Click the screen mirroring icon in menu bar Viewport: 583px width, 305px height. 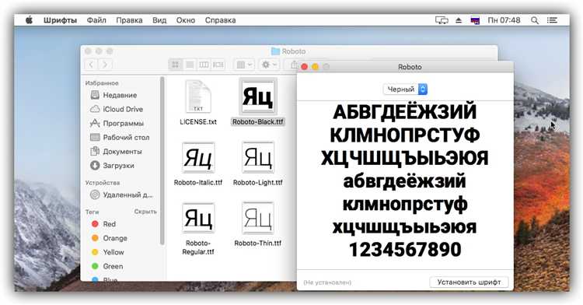coord(442,20)
